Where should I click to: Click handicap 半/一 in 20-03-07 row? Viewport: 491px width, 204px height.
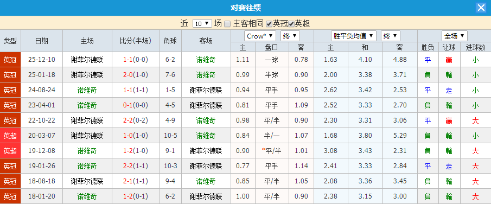pos(271,136)
